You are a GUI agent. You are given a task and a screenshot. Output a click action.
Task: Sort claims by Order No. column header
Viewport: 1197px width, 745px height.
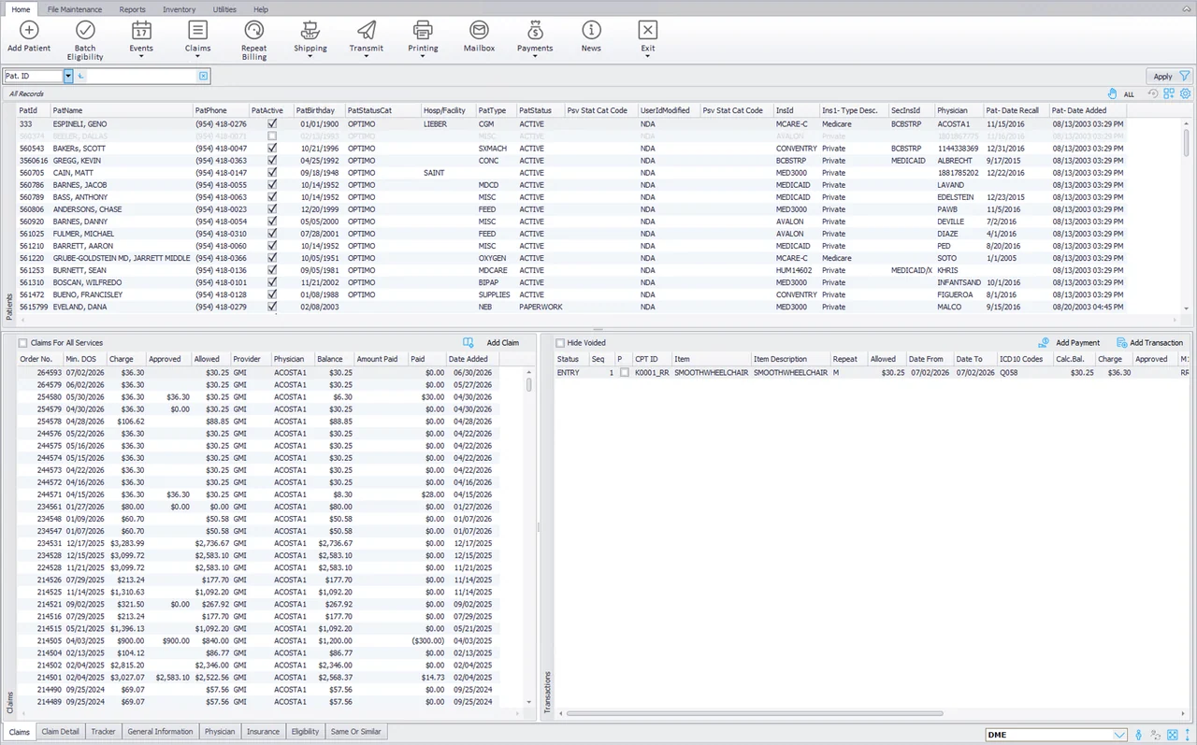40,359
